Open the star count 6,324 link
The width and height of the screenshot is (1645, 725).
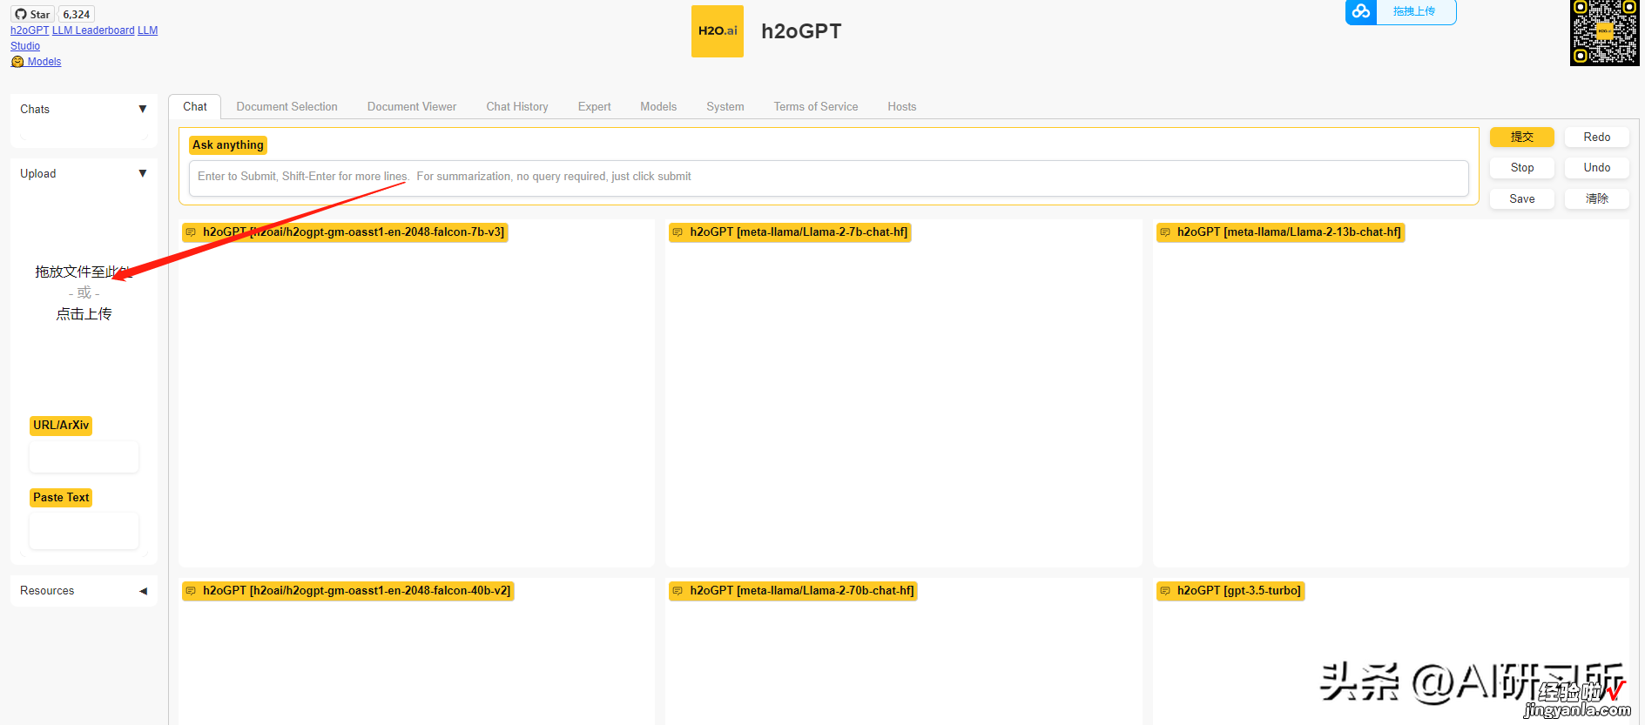click(x=77, y=14)
